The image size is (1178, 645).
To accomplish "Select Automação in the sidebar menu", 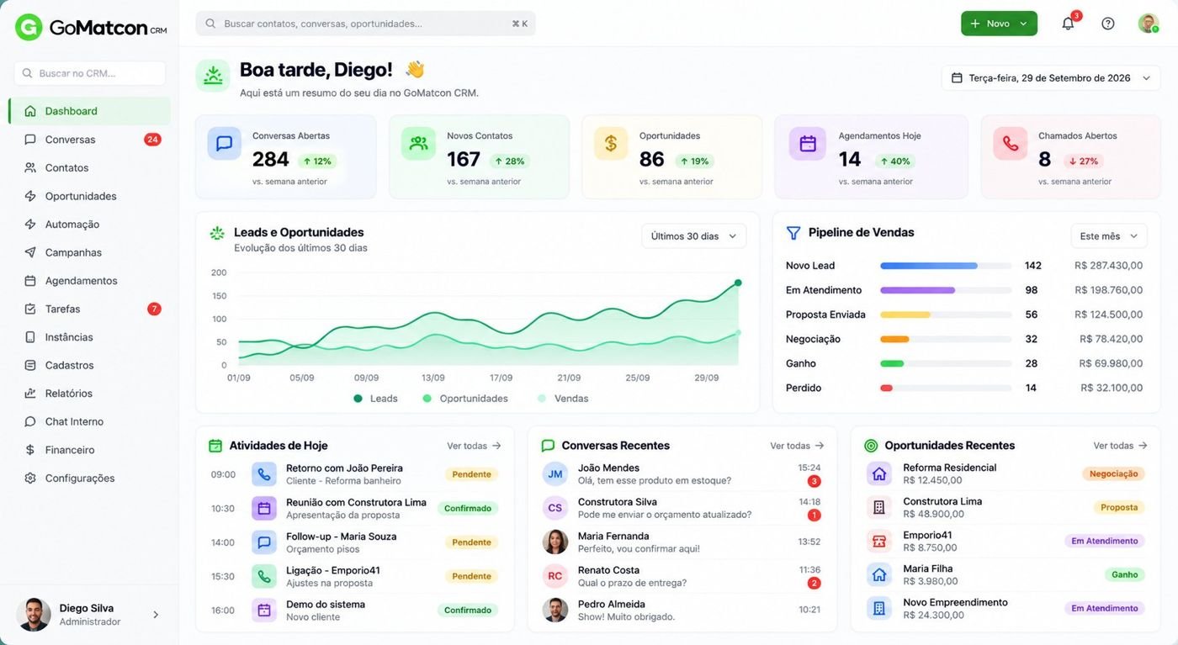I will click(x=89, y=225).
